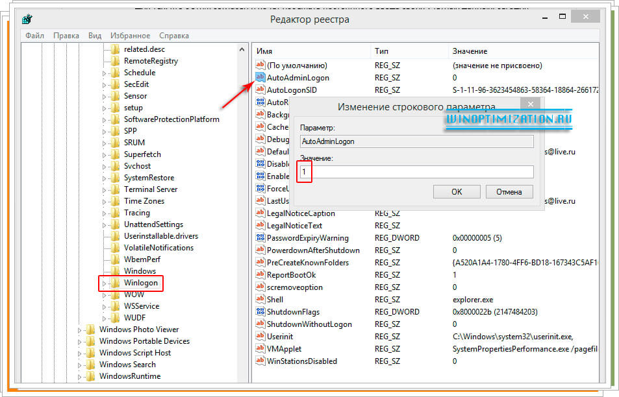Expand the Windows Search key
Image resolution: width=619 pixels, height=397 pixels.
pos(80,365)
